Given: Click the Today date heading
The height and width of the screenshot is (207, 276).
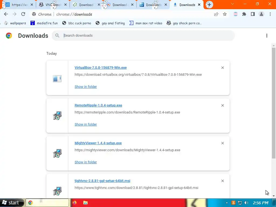Looking at the screenshot, I should pos(51,53).
